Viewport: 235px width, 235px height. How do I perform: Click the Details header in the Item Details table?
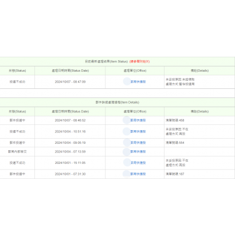tap(199, 112)
